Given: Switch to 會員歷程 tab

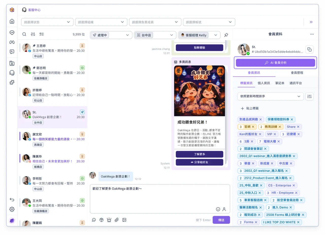Looking at the screenshot, I should (x=297, y=73).
